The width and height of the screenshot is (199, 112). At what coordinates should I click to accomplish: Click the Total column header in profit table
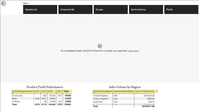[66, 91]
